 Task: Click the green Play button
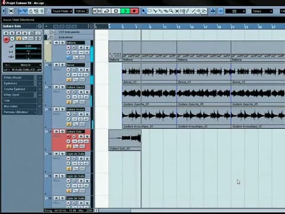click(125, 11)
